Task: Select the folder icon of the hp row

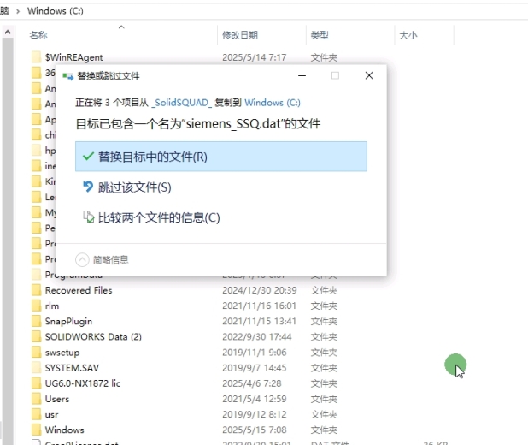Action: [x=36, y=151]
